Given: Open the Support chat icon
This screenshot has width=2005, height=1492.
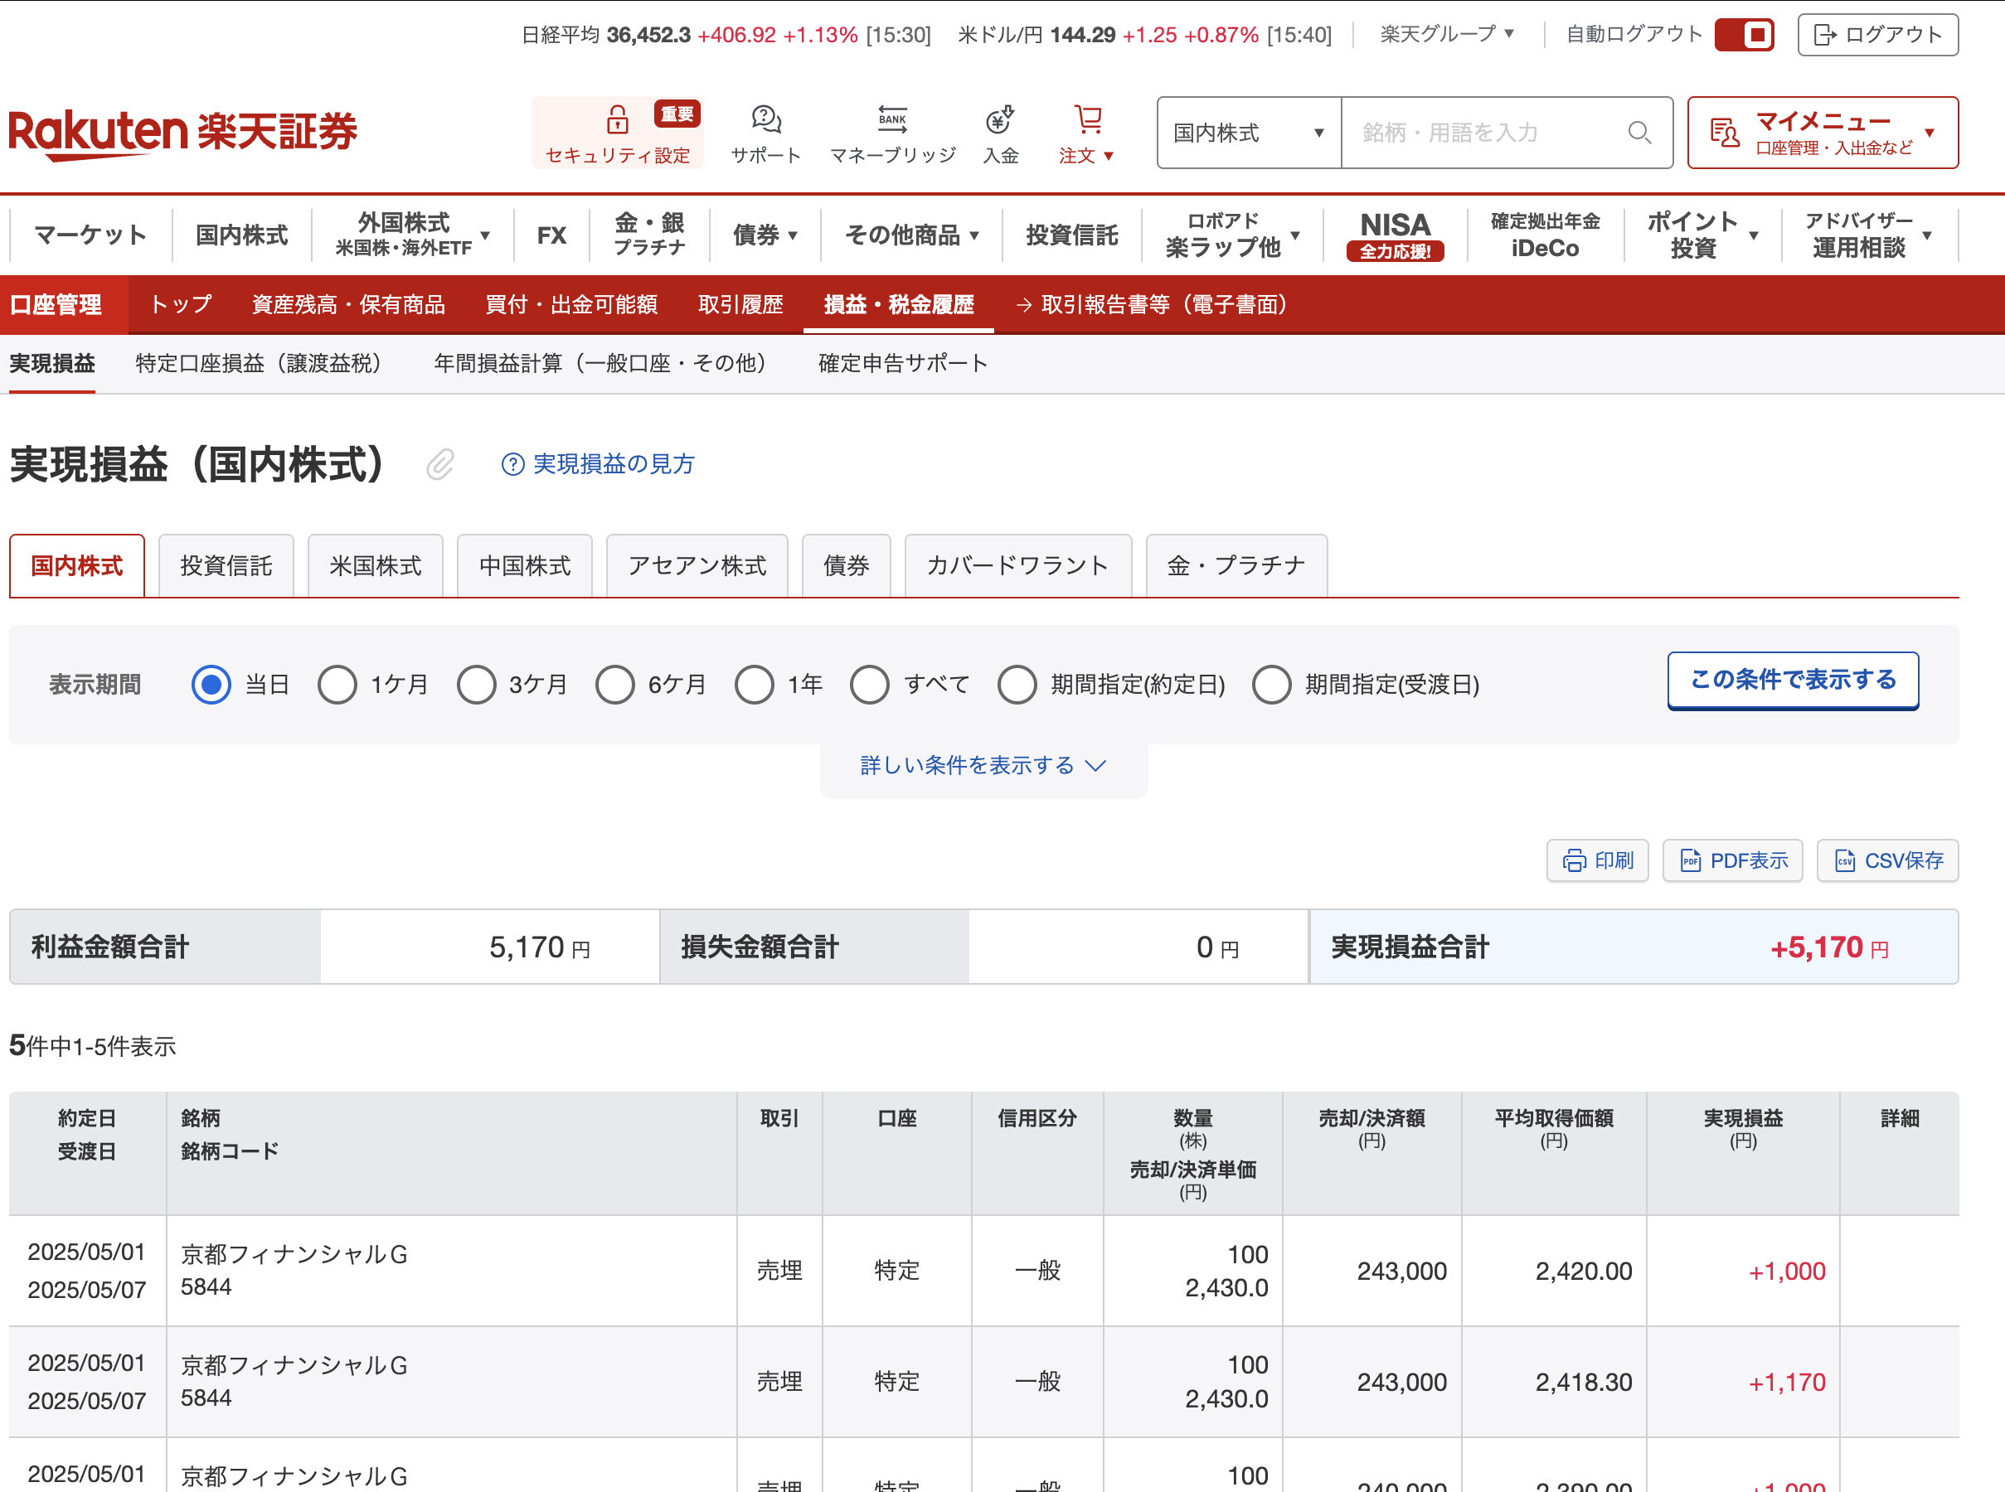Looking at the screenshot, I should [x=765, y=119].
